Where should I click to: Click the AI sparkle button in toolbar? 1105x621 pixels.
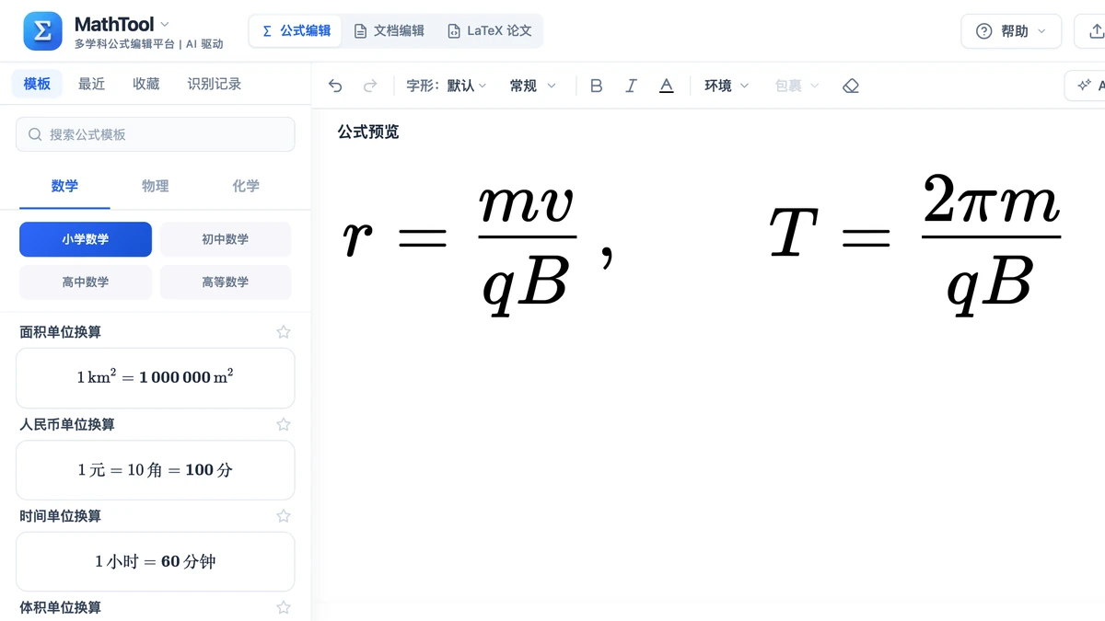pyautogui.click(x=1087, y=85)
